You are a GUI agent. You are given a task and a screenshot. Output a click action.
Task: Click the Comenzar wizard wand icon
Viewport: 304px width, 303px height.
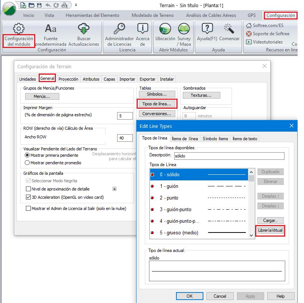click(x=229, y=28)
